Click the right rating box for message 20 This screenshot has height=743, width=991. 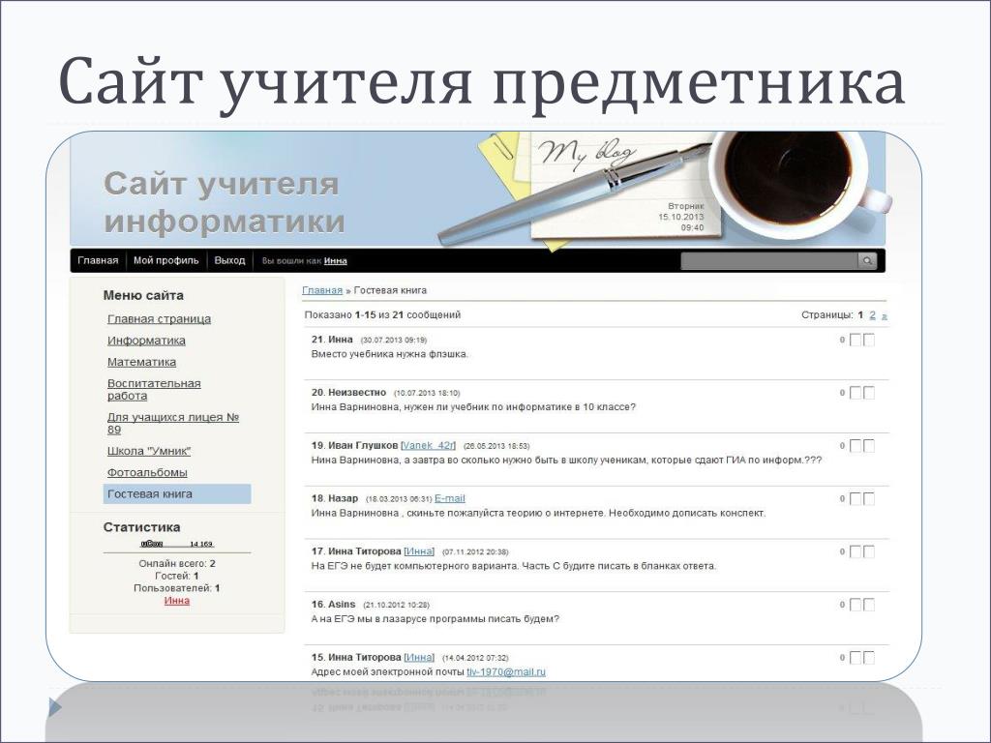[x=869, y=393]
